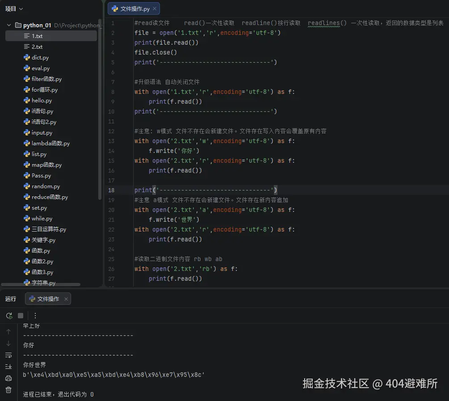
Task: Stop the running process
Action: pos(21,316)
